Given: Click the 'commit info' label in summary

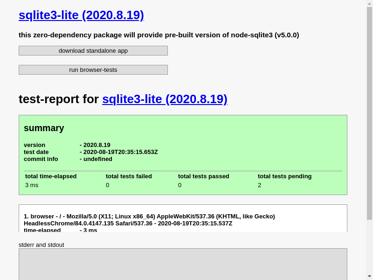Looking at the screenshot, I should coord(41,159).
